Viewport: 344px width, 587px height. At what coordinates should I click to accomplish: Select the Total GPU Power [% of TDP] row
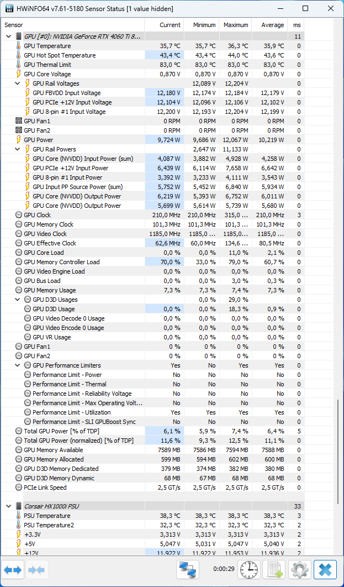point(152,431)
